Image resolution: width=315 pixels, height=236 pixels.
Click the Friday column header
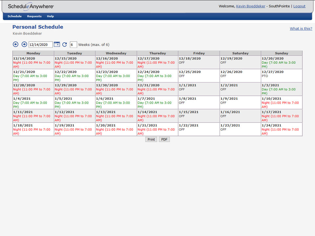coord(199,53)
